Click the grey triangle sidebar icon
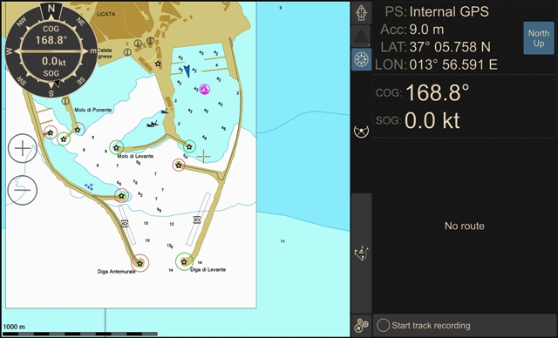This screenshot has width=558, height=338. 362,36
